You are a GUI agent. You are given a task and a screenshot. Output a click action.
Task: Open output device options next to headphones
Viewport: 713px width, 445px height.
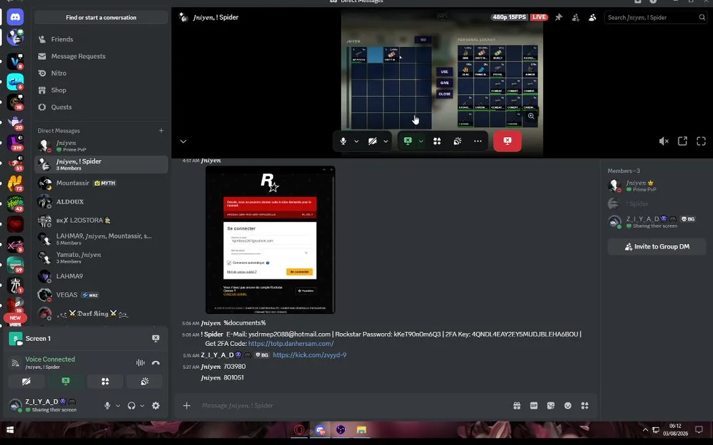point(142,405)
